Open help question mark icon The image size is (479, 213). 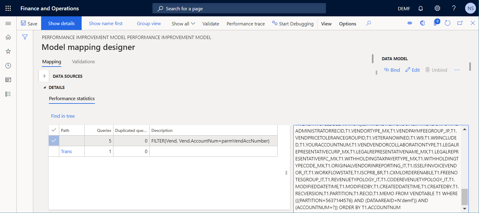click(x=454, y=8)
